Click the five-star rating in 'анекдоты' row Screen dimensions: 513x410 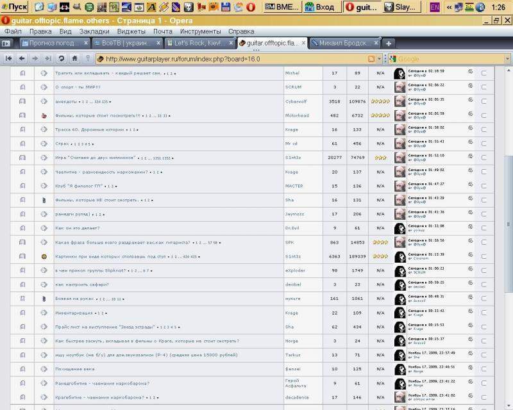380,101
